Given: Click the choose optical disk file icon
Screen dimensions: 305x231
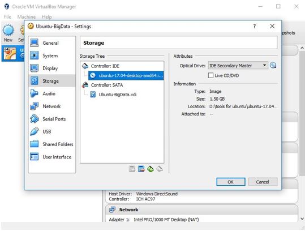Looking at the screenshot, I should [x=273, y=65].
